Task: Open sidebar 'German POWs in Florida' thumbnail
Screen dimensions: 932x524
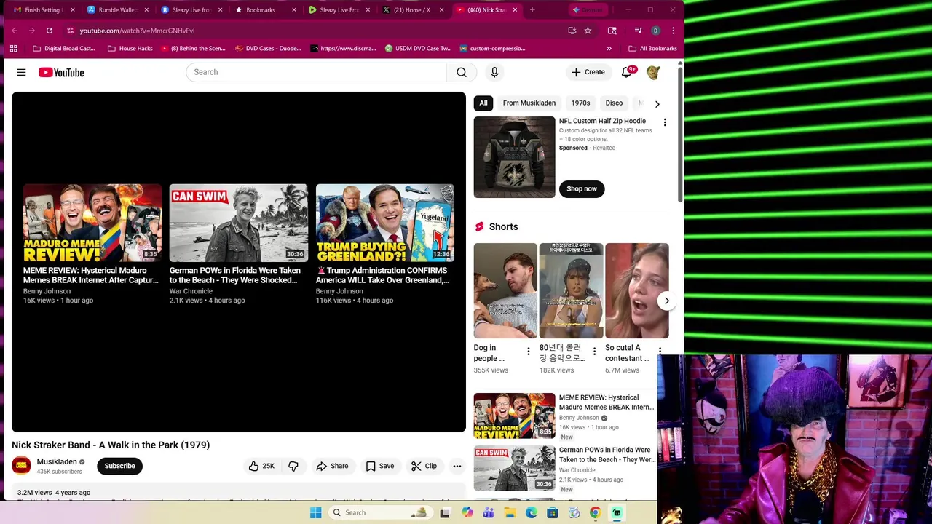Action: (514, 468)
